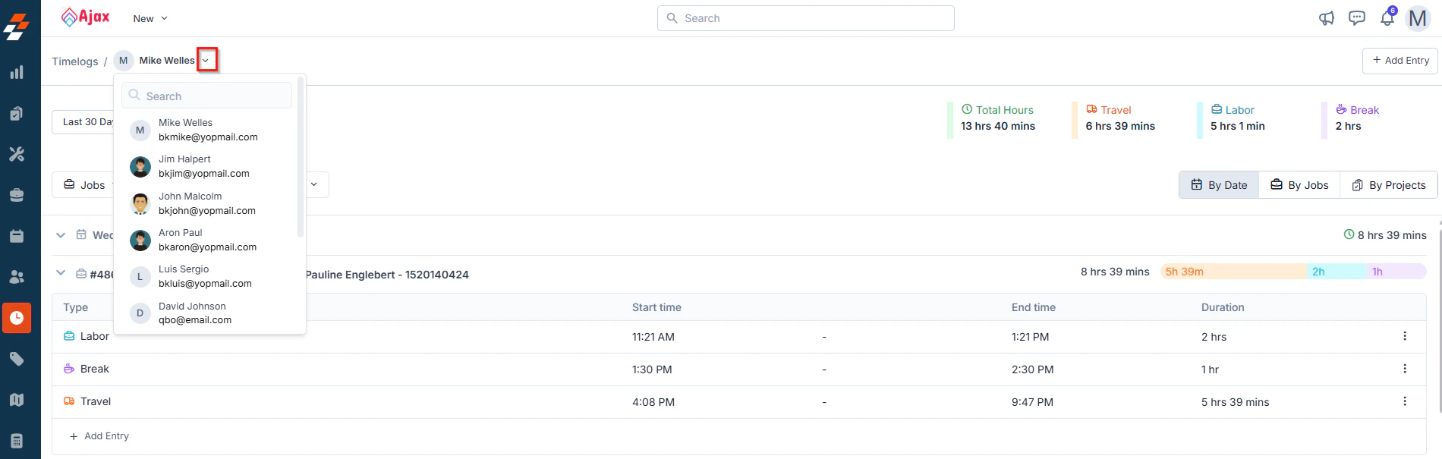Click the Pauline Englebert job title

[x=387, y=275]
